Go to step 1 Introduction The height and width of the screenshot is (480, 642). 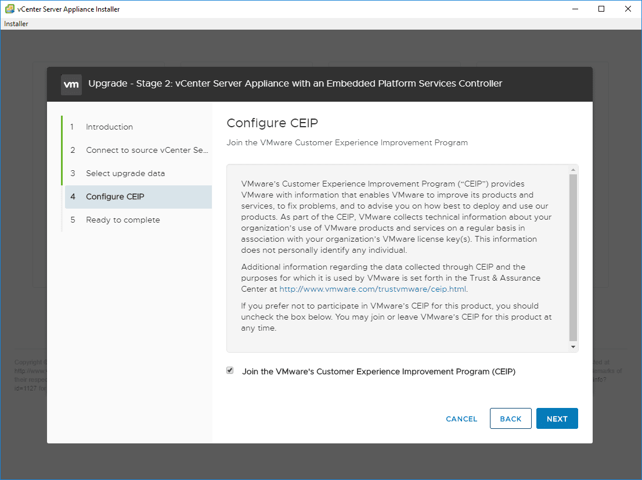(109, 127)
